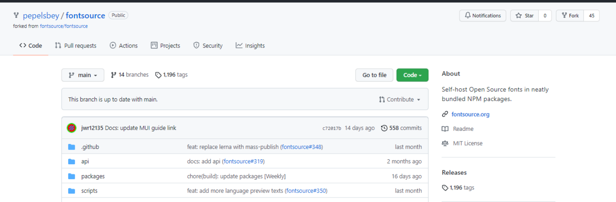The image size is (616, 202).
Task: Switch to the Pull requests tab
Action: [76, 46]
